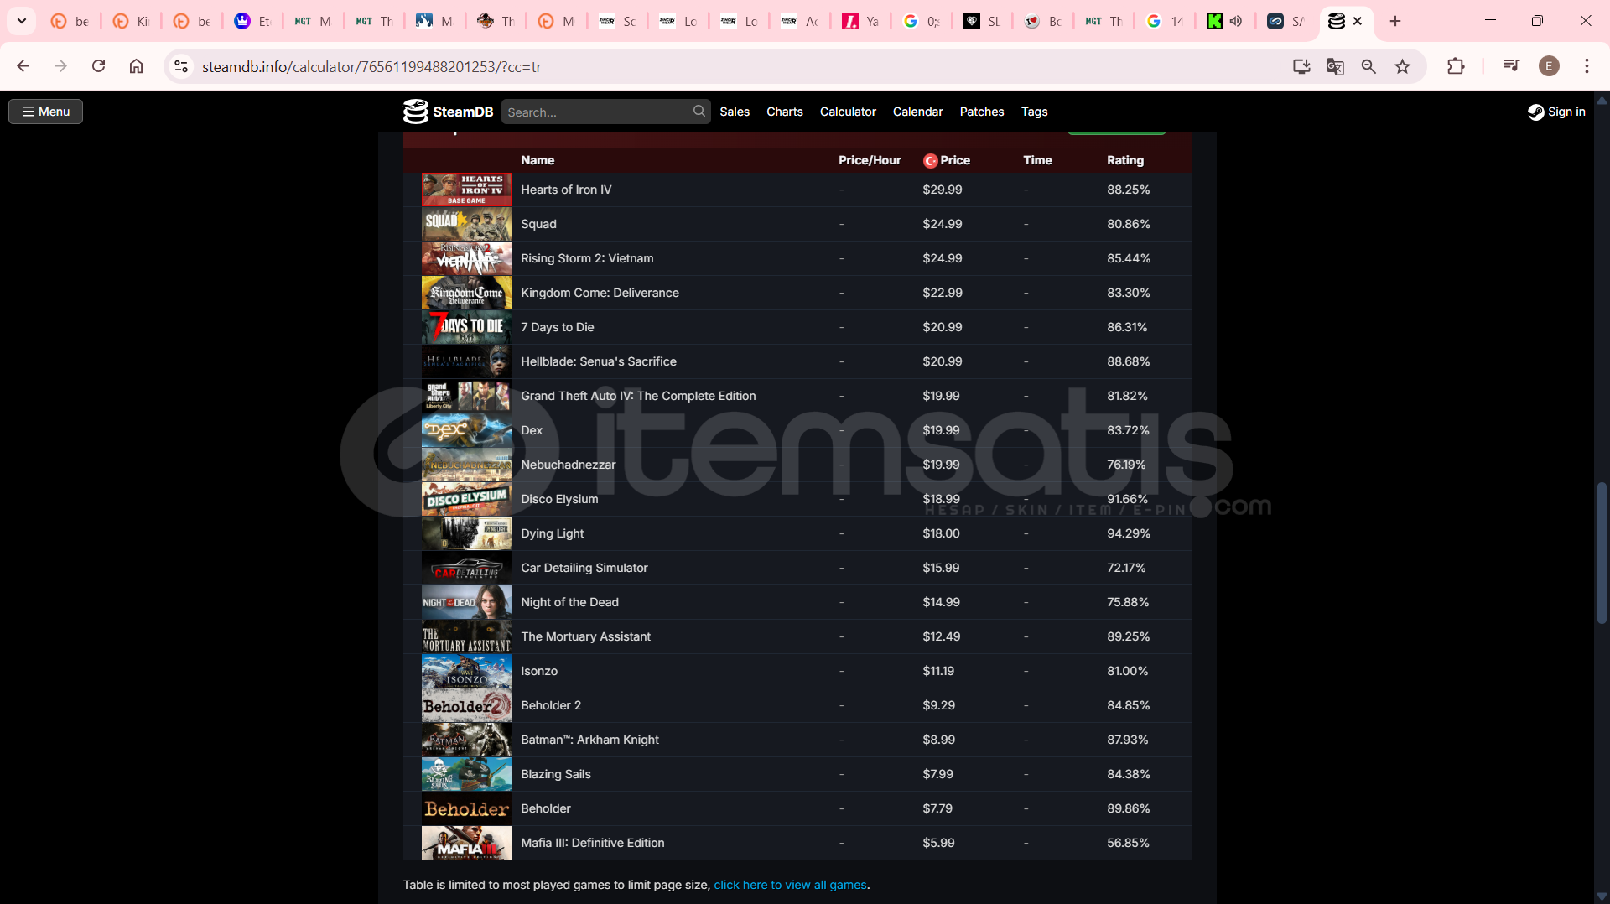Screen dimensions: 1610x904
Task: Switch to the Google '14' browser tab
Action: point(1166,21)
